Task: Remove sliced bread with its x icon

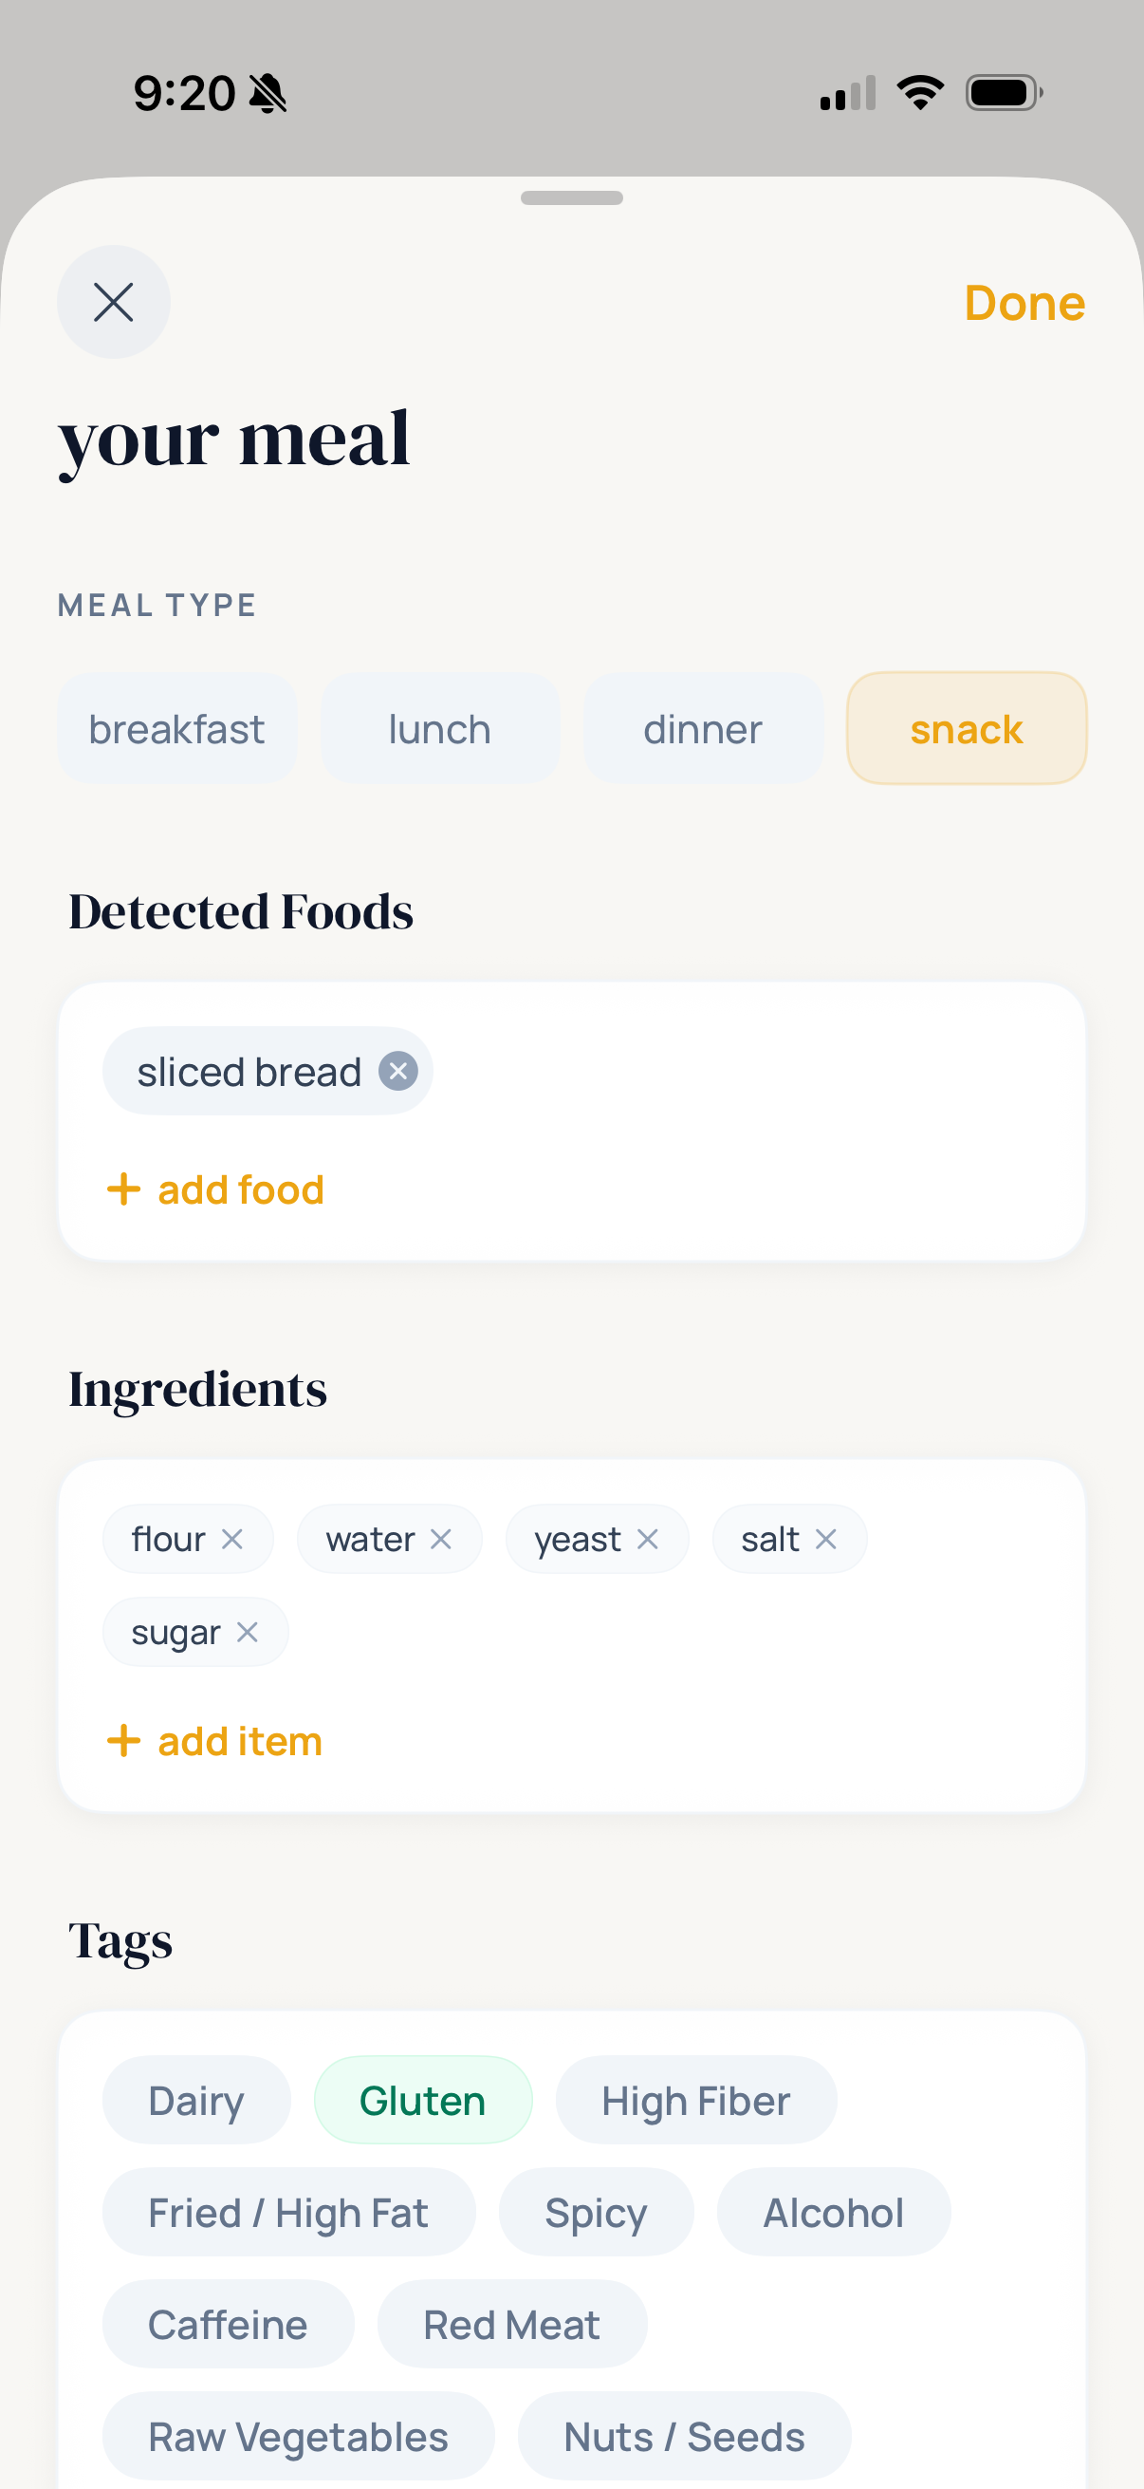Action: (396, 1071)
